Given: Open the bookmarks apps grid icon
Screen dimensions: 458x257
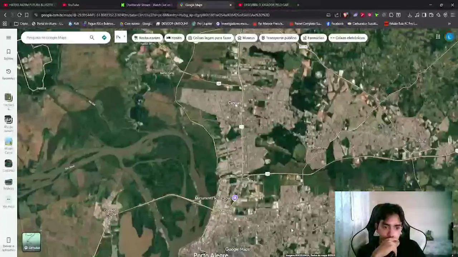Looking at the screenshot, I should click(x=5, y=24).
